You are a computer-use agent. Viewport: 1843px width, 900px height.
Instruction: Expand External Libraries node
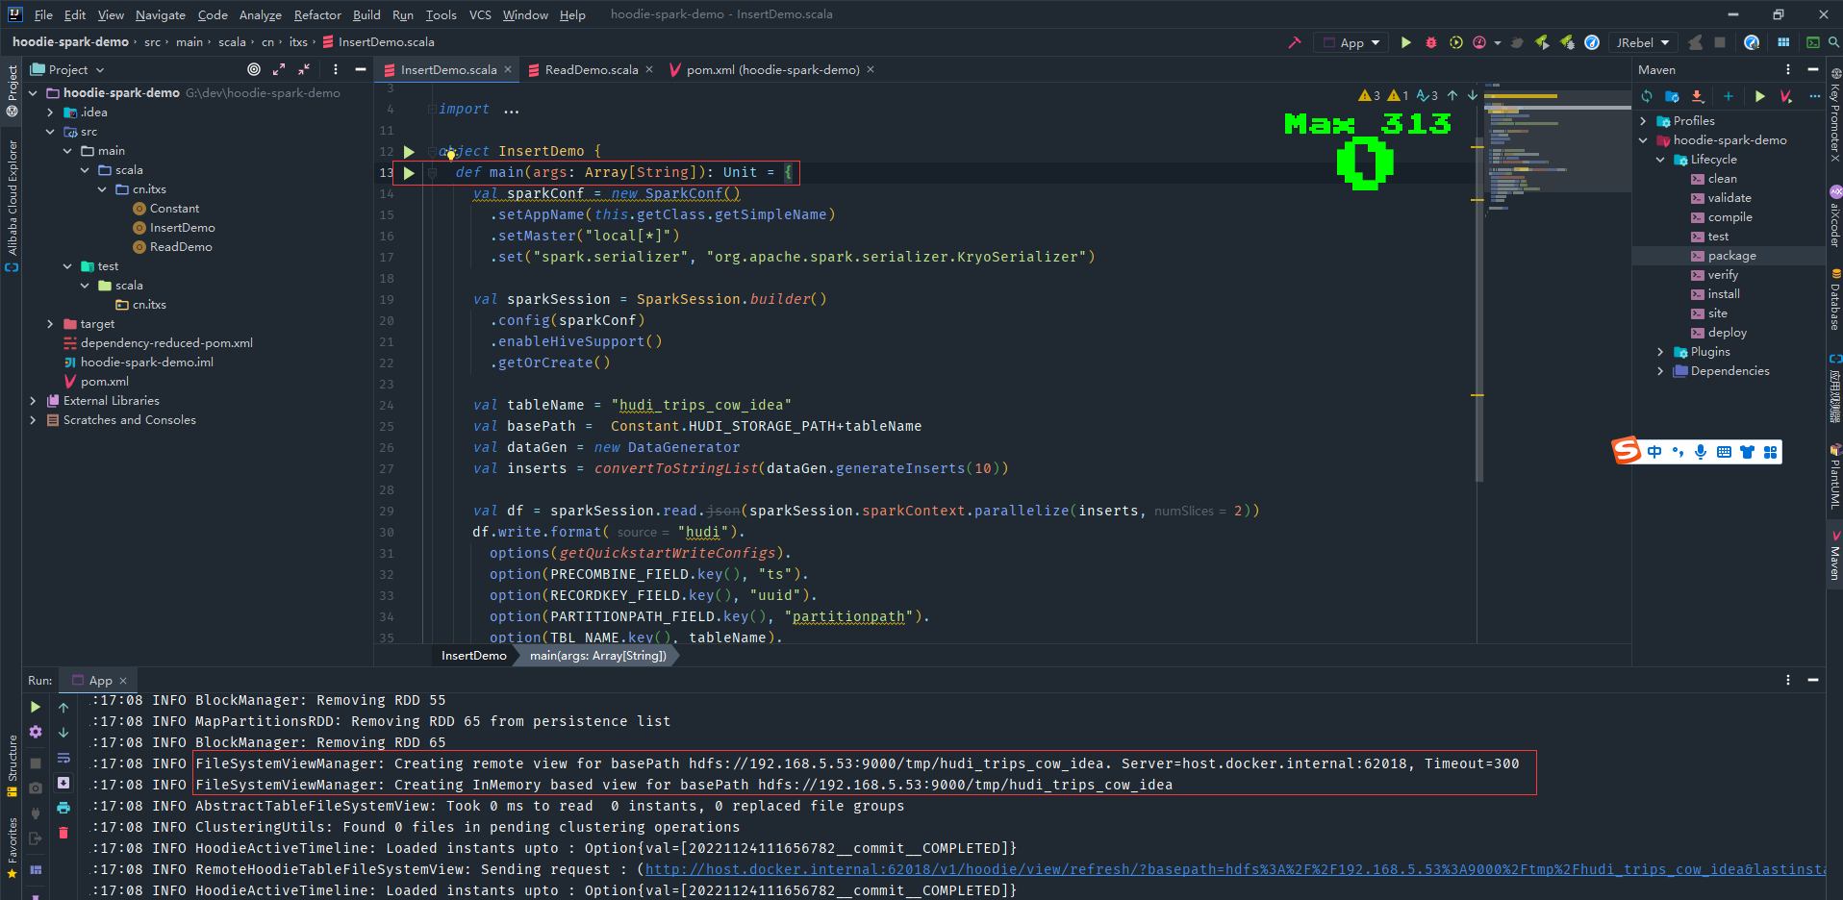tap(33, 401)
